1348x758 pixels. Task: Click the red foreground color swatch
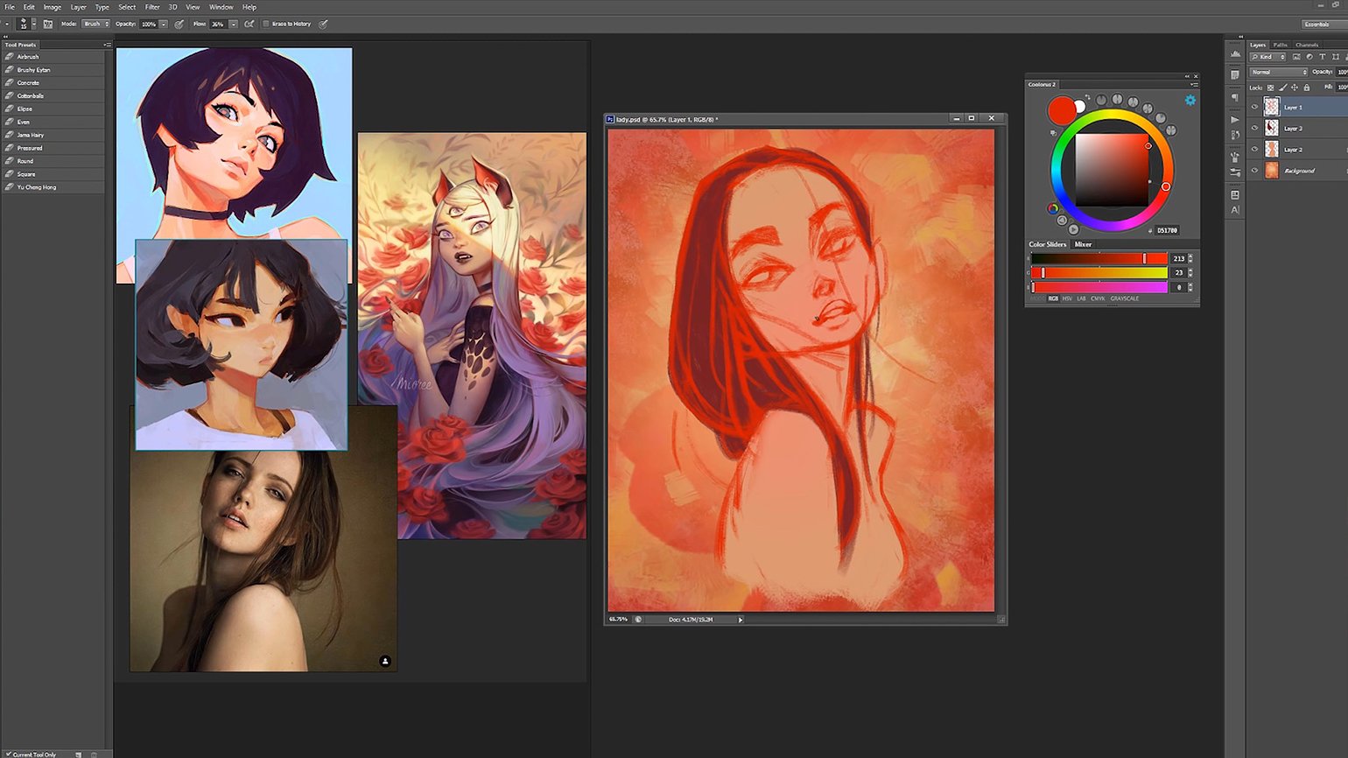1061,110
